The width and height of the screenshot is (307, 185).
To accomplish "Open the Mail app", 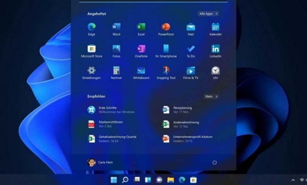I will pos(191,30).
